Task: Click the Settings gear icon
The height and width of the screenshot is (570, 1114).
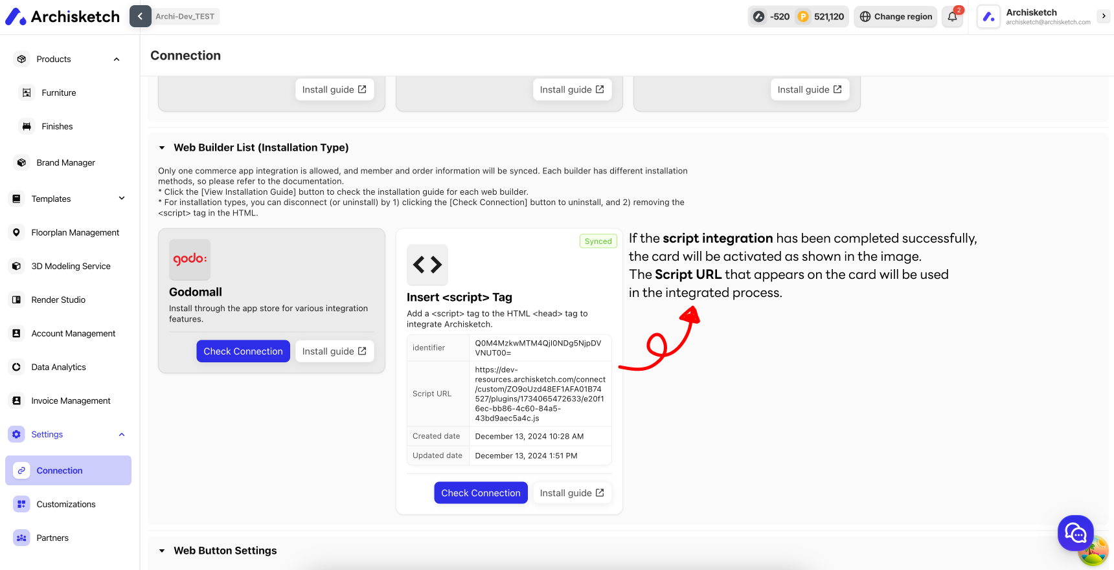Action: coord(17,434)
